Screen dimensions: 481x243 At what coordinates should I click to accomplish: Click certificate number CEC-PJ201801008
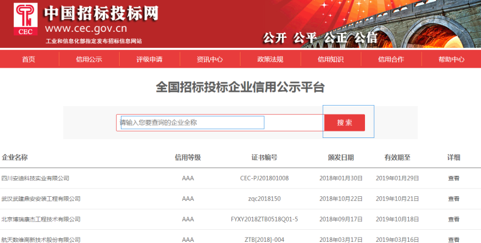pos(265,178)
